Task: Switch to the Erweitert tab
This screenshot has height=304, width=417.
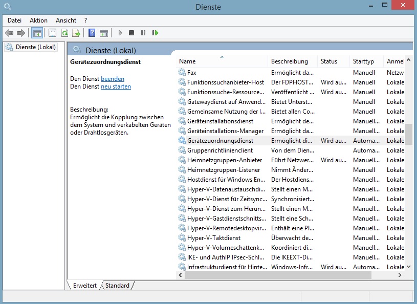Action: [x=85, y=286]
